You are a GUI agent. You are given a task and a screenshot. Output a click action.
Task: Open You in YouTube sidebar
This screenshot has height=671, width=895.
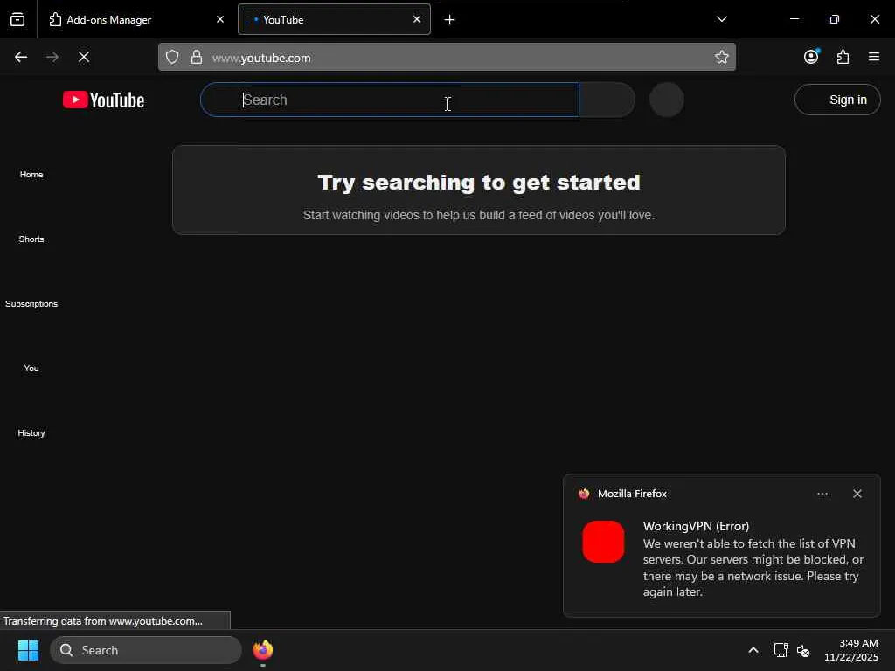point(31,368)
